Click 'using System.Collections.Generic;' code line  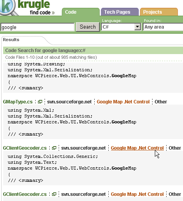(x=53, y=156)
